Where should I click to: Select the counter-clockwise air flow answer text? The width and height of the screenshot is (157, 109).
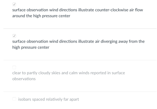(78, 13)
